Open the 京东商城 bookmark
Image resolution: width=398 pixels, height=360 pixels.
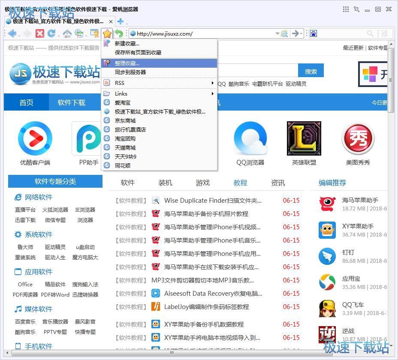click(x=159, y=121)
